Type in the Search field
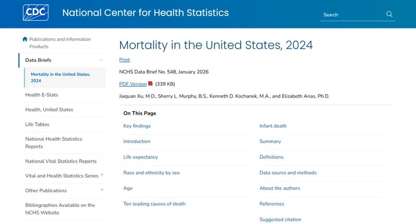416x224 pixels. click(352, 15)
